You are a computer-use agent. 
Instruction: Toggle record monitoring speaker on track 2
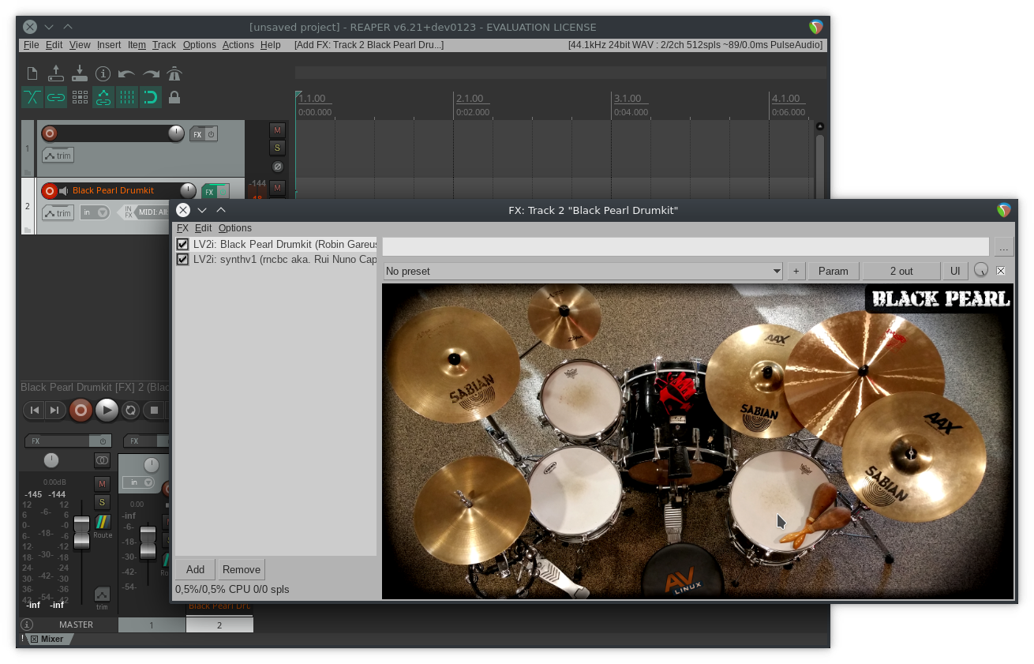[64, 190]
